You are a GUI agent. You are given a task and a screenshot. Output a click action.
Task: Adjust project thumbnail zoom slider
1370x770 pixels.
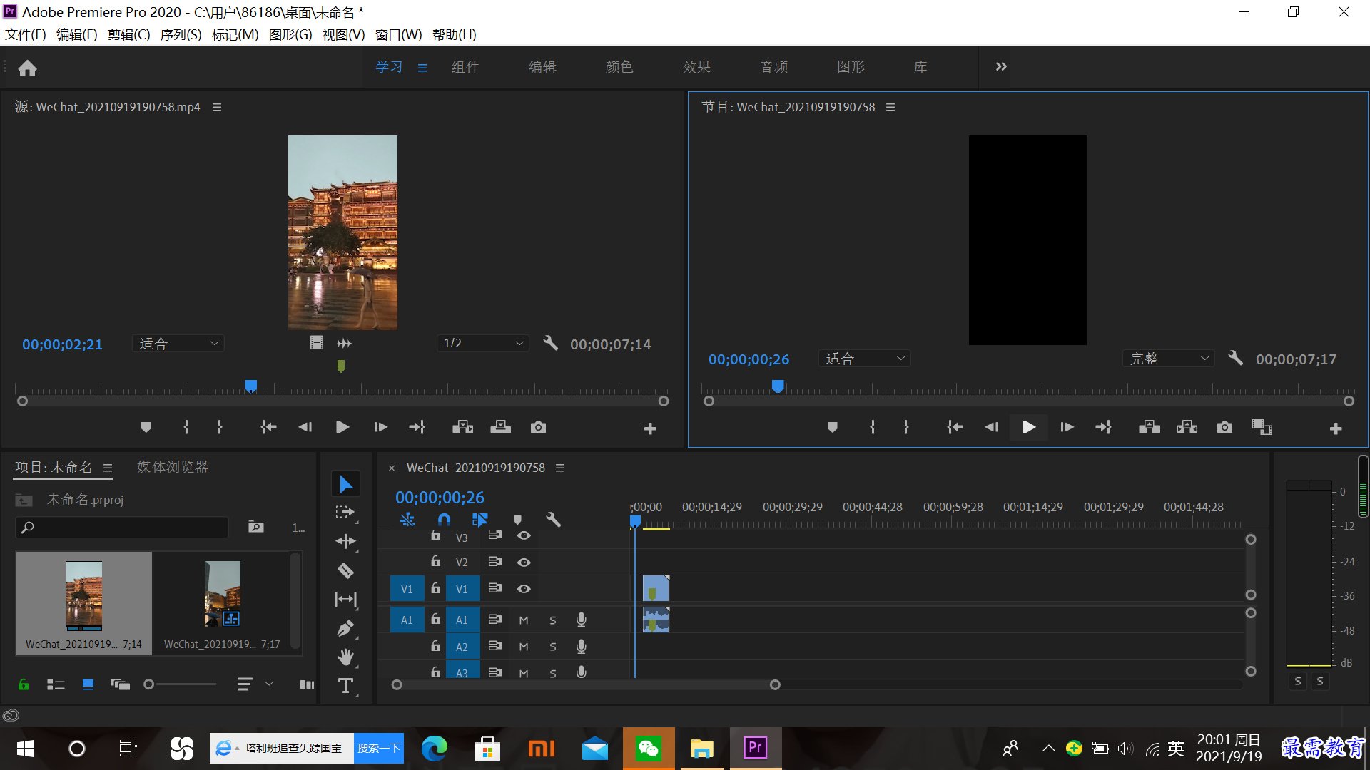[180, 684]
